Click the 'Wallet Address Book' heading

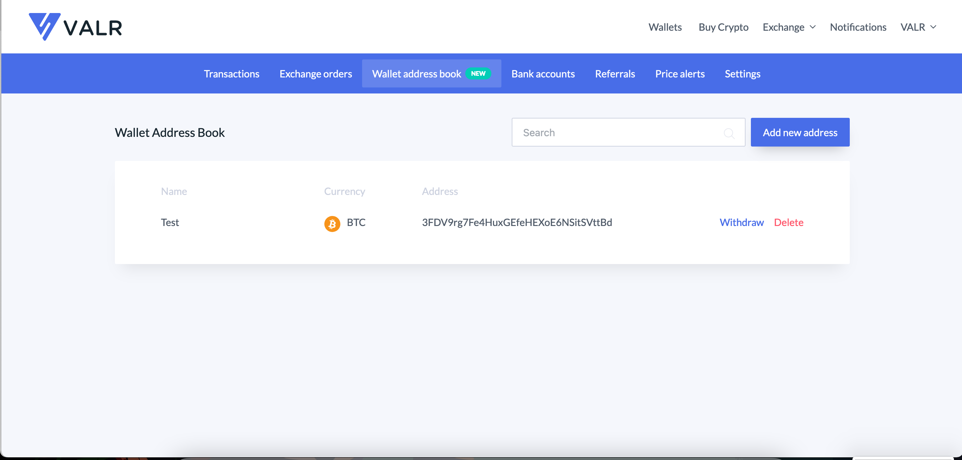(x=170, y=133)
